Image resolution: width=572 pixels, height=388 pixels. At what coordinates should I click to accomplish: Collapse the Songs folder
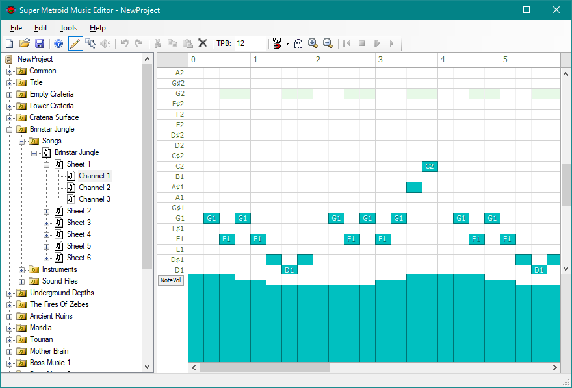[x=22, y=141]
